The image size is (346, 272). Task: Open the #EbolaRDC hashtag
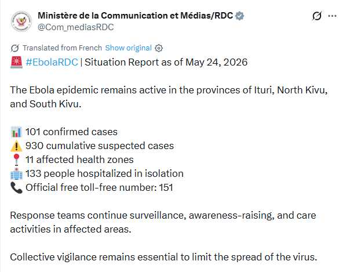click(52, 62)
